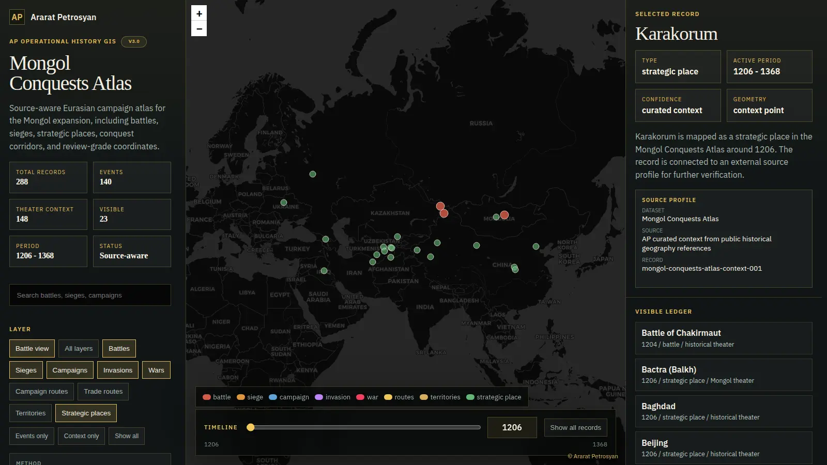The image size is (827, 465).
Task: Filter to Events only
Action: pos(32,436)
